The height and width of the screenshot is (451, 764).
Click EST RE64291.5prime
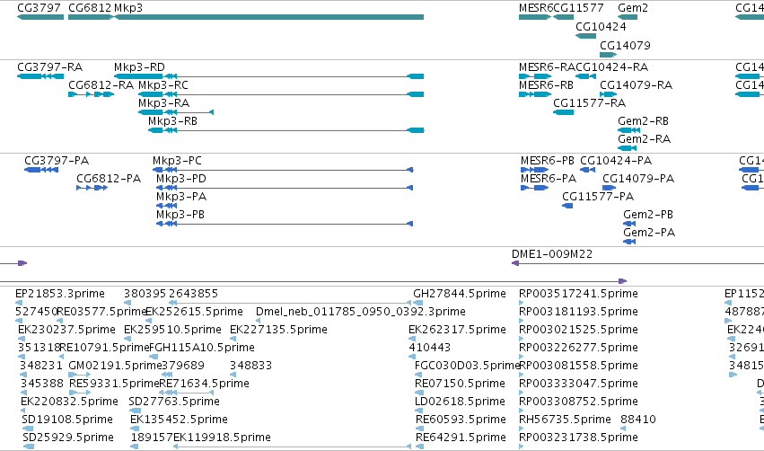click(461, 438)
